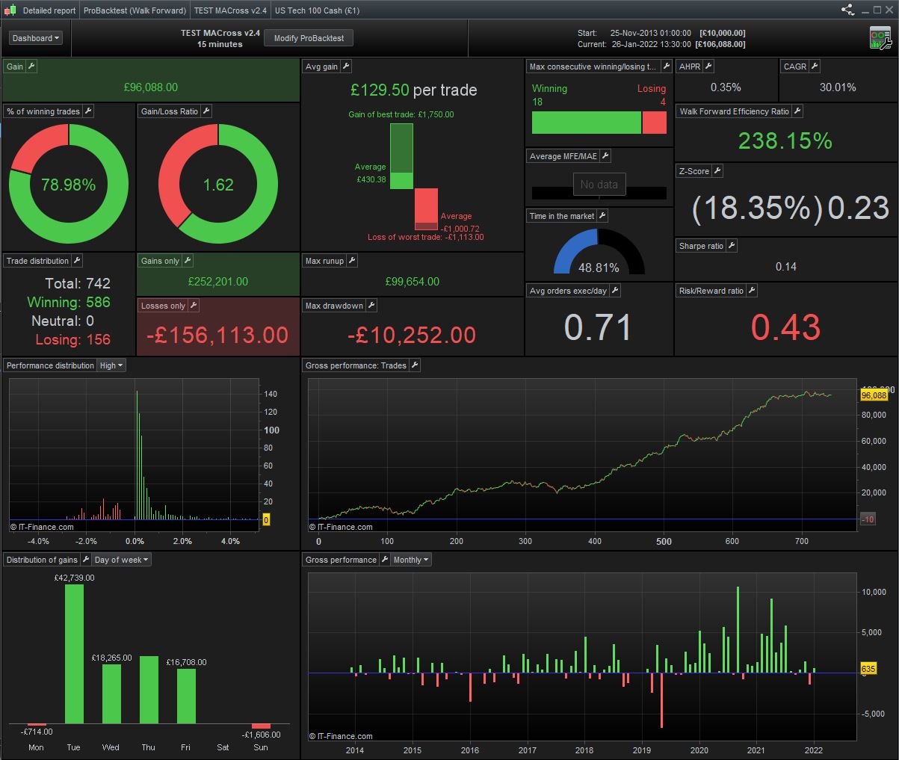The width and height of the screenshot is (899, 760).
Task: Click the £99,654.00 max runup value
Action: coord(413,282)
